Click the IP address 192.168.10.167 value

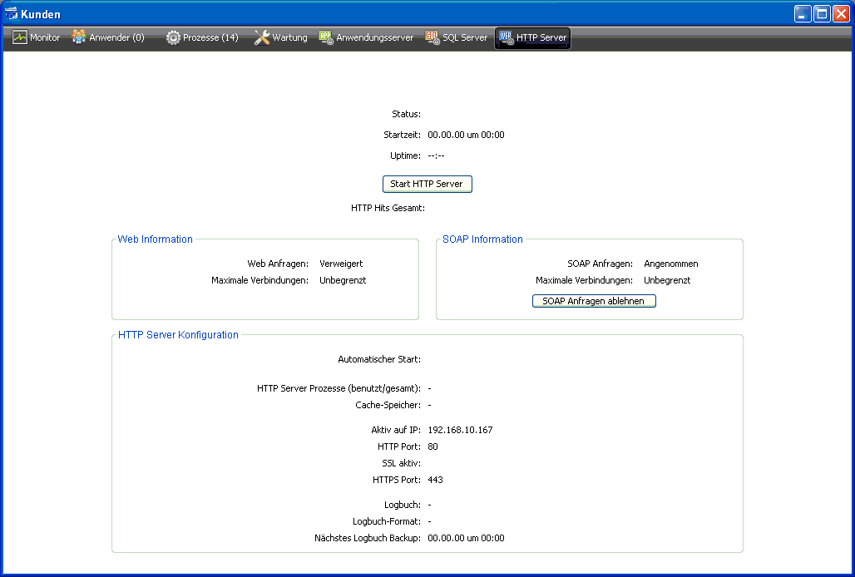pyautogui.click(x=460, y=430)
